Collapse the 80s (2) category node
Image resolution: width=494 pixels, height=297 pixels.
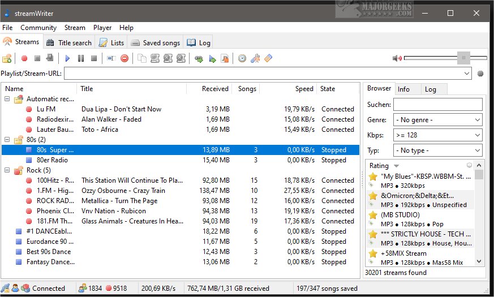pyautogui.click(x=7, y=140)
